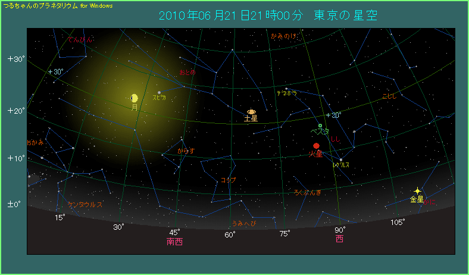Click the ケンタウルス constellation label

pos(85,204)
